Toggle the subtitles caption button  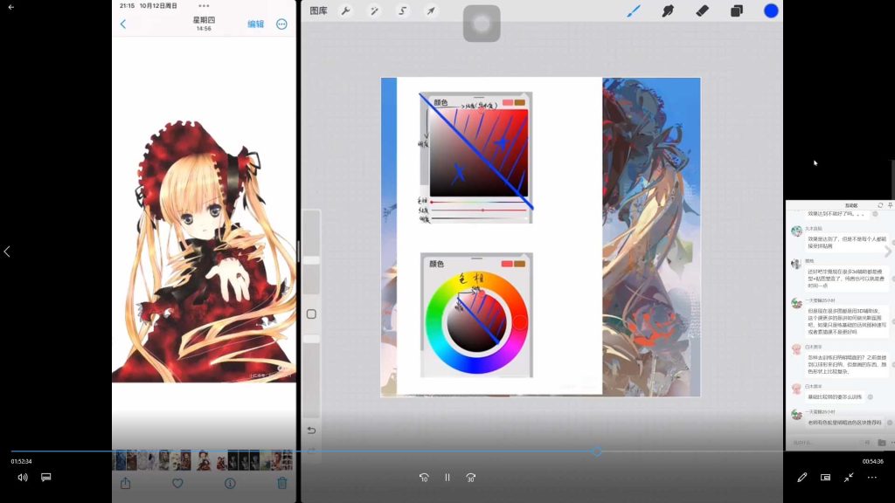(46, 478)
